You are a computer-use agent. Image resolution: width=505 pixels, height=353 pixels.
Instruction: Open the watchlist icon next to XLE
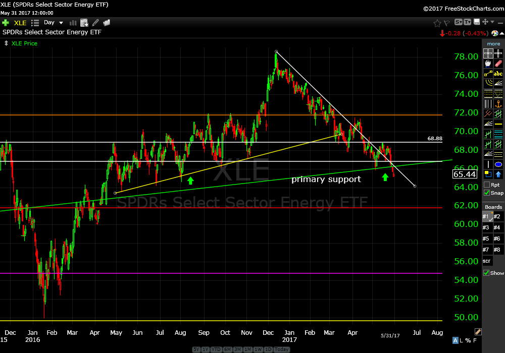point(35,23)
